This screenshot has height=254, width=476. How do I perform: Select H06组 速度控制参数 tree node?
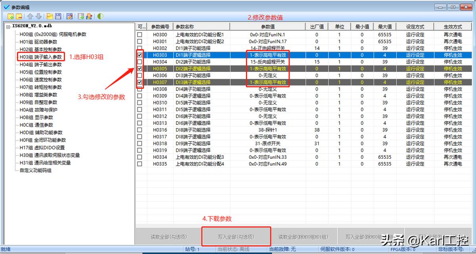pos(41,79)
